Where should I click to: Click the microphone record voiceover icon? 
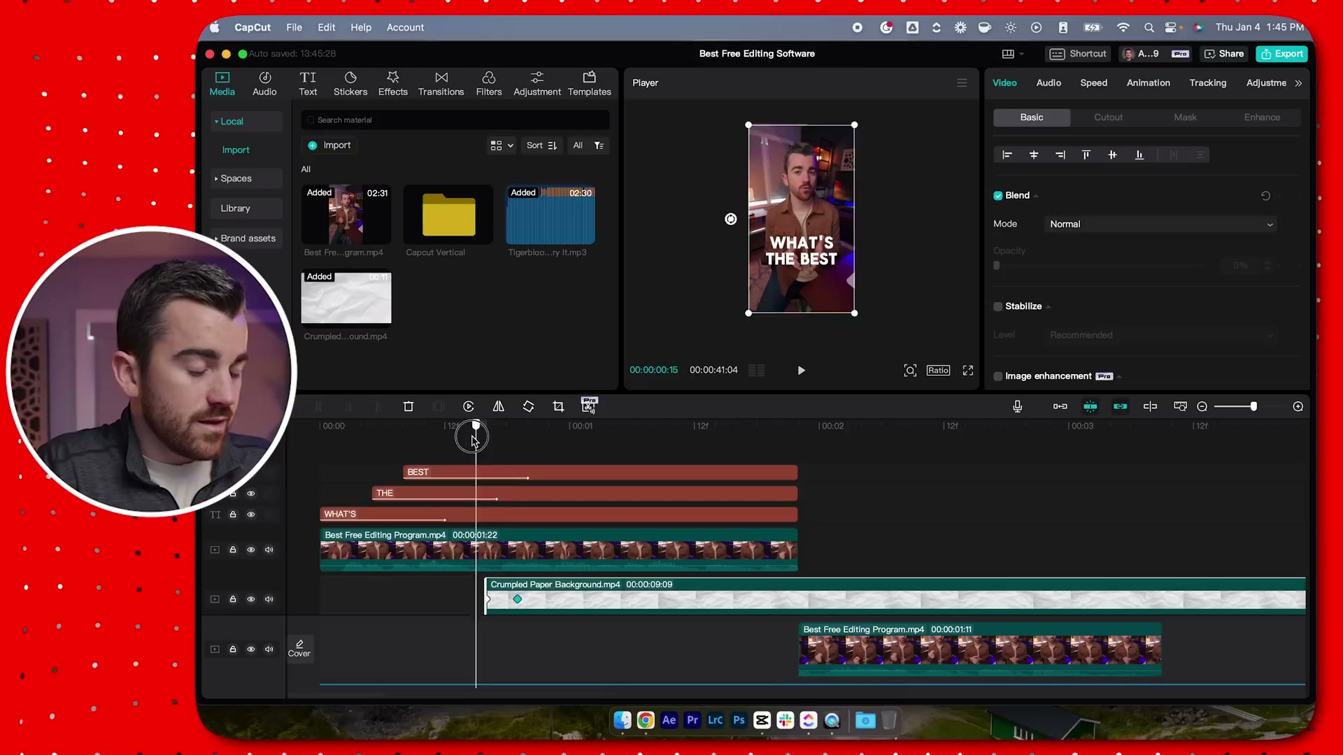1018,406
